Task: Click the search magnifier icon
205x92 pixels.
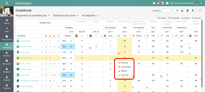Action: pos(172,3)
